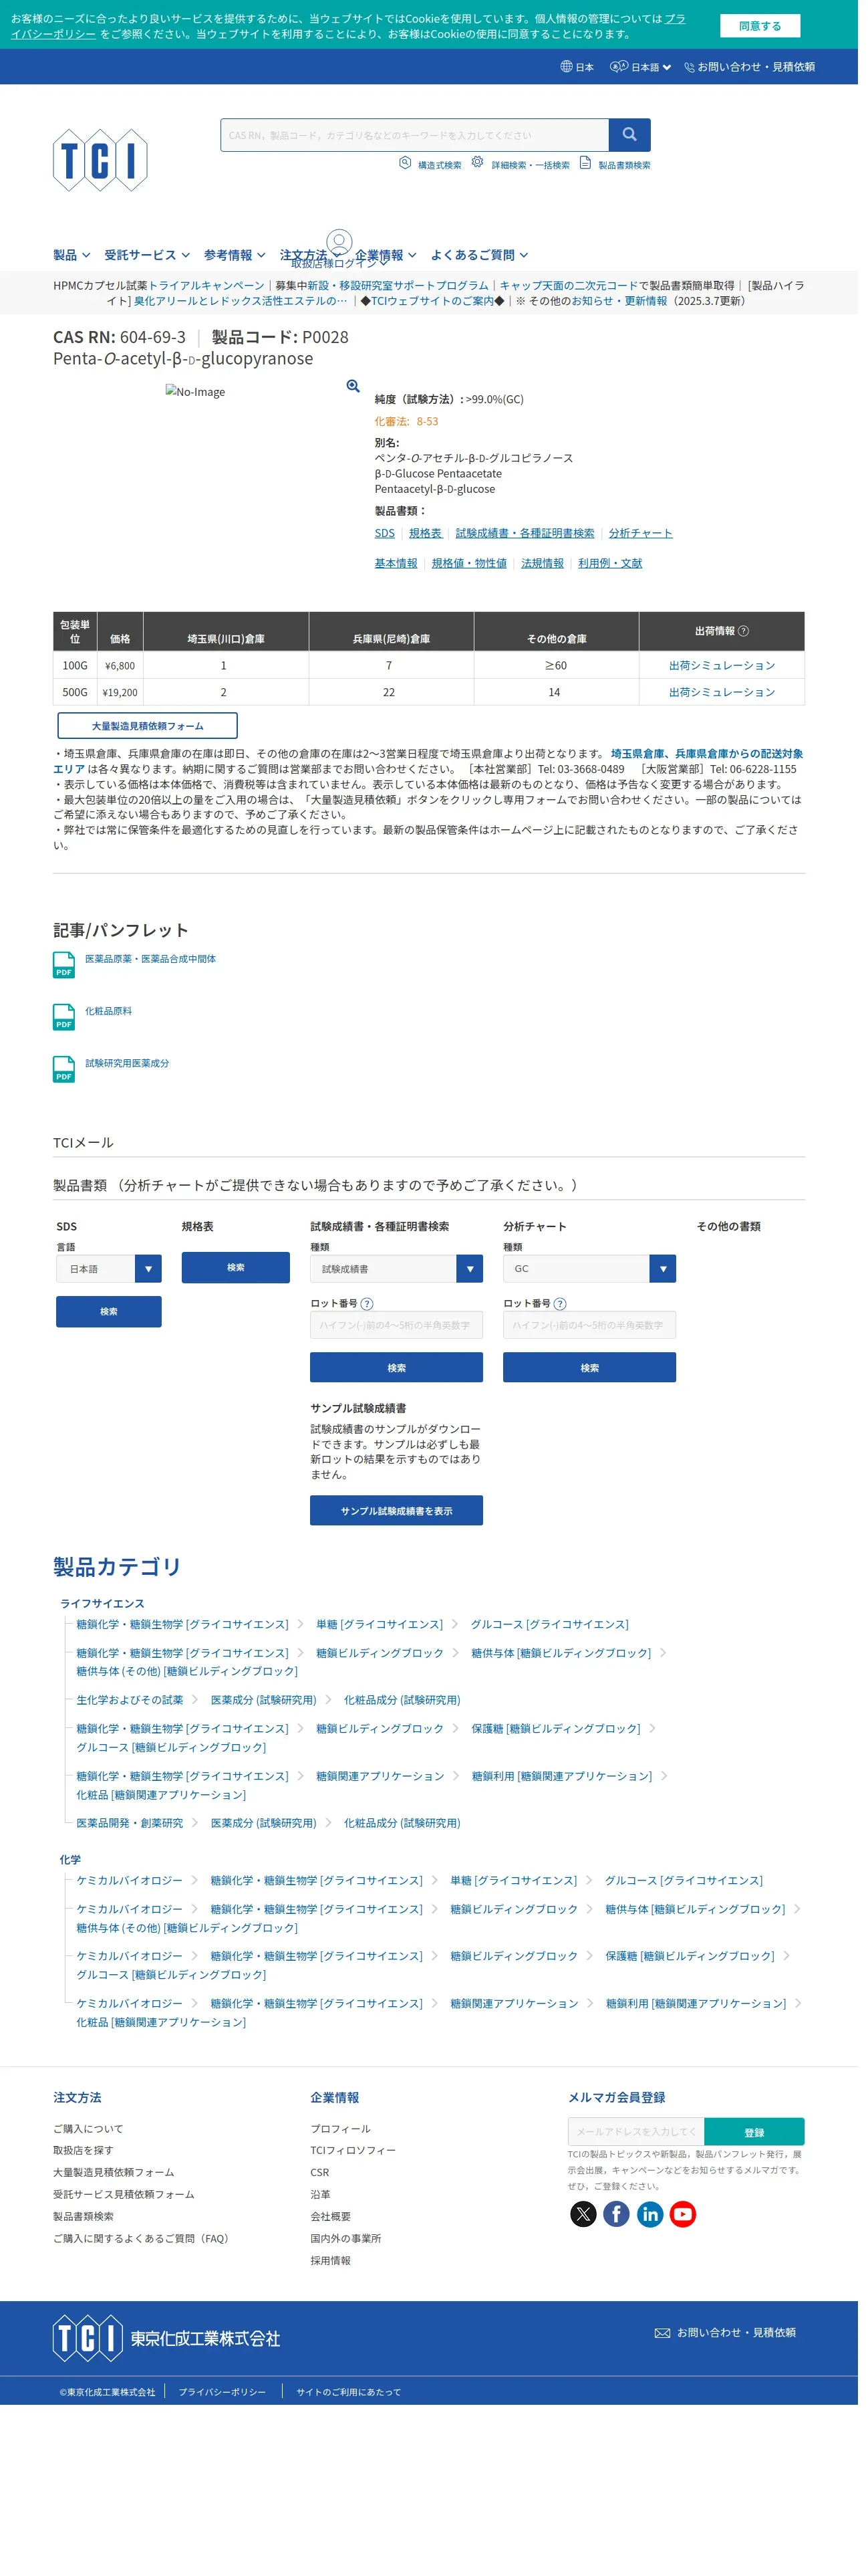The image size is (868, 2576).
Task: Focus certificate lot number input field
Action: pyautogui.click(x=396, y=1325)
